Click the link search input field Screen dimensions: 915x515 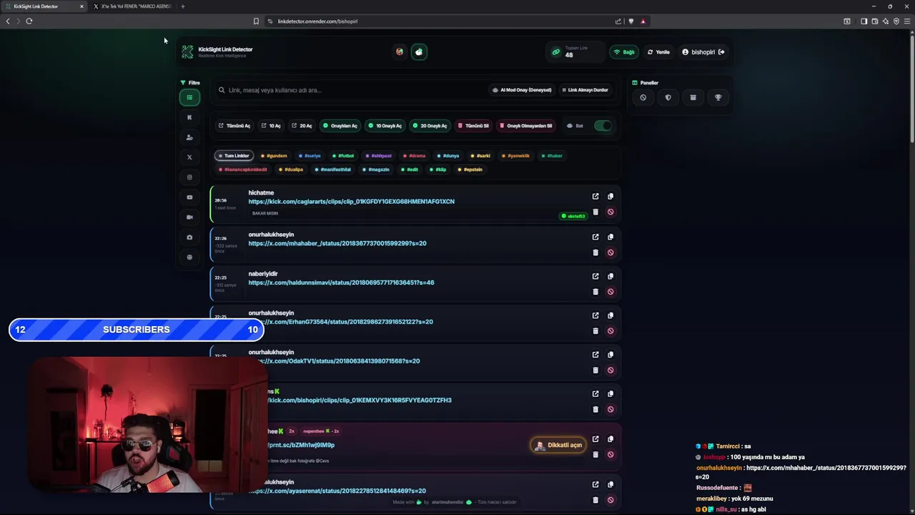350,90
